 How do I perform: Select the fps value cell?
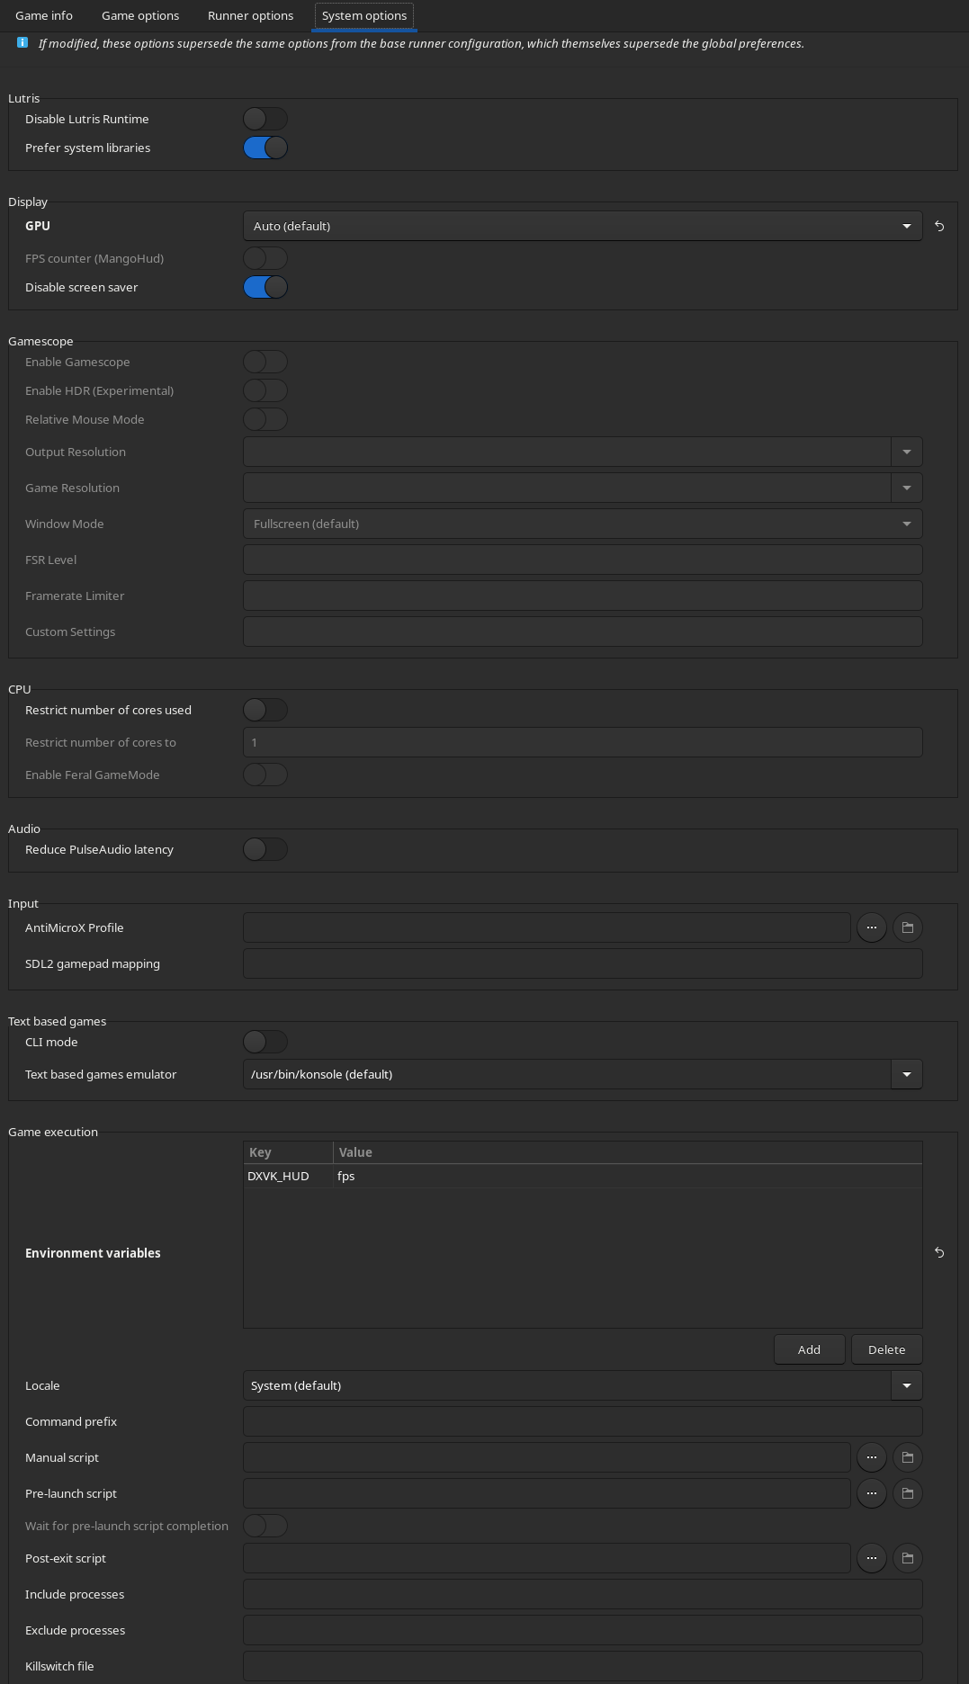[627, 1176]
